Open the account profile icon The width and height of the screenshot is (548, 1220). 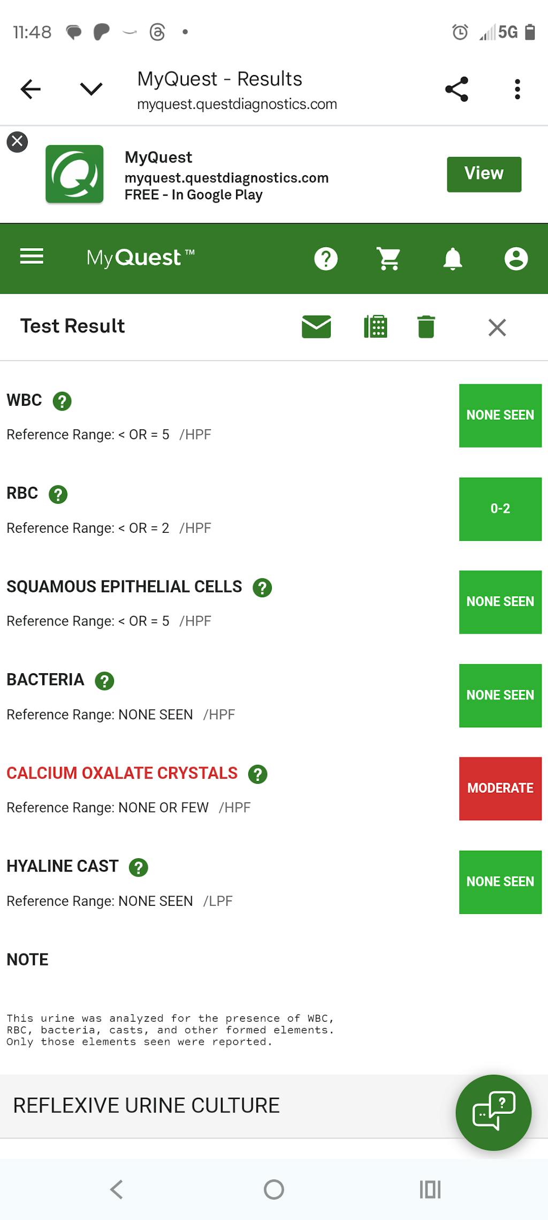click(516, 259)
